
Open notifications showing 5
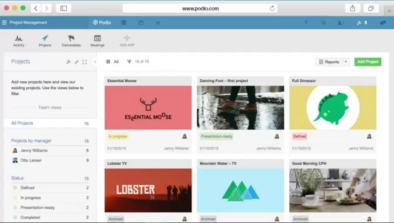click(362, 23)
